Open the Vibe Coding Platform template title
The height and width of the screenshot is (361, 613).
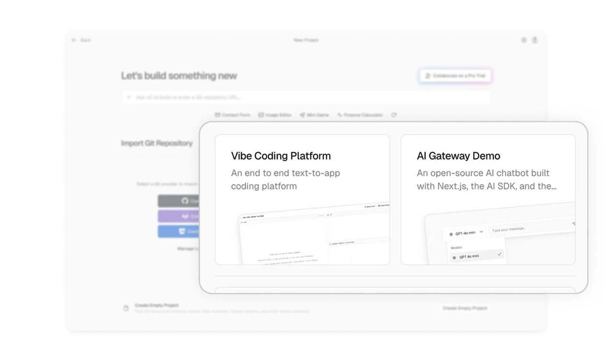tap(281, 156)
